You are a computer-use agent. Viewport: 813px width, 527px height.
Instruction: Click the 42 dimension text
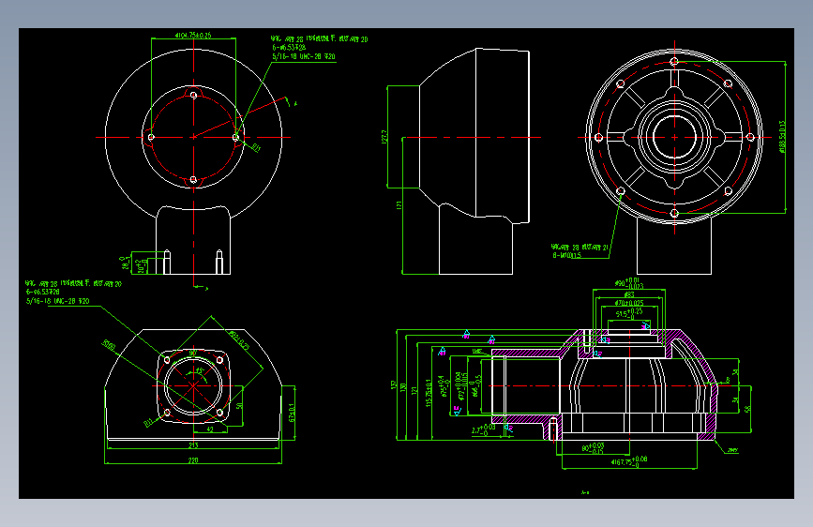pyautogui.click(x=210, y=429)
